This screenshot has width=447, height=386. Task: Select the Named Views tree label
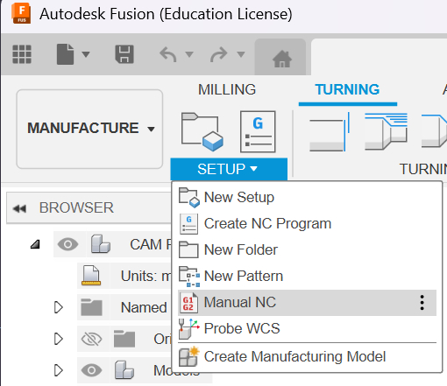coord(144,307)
